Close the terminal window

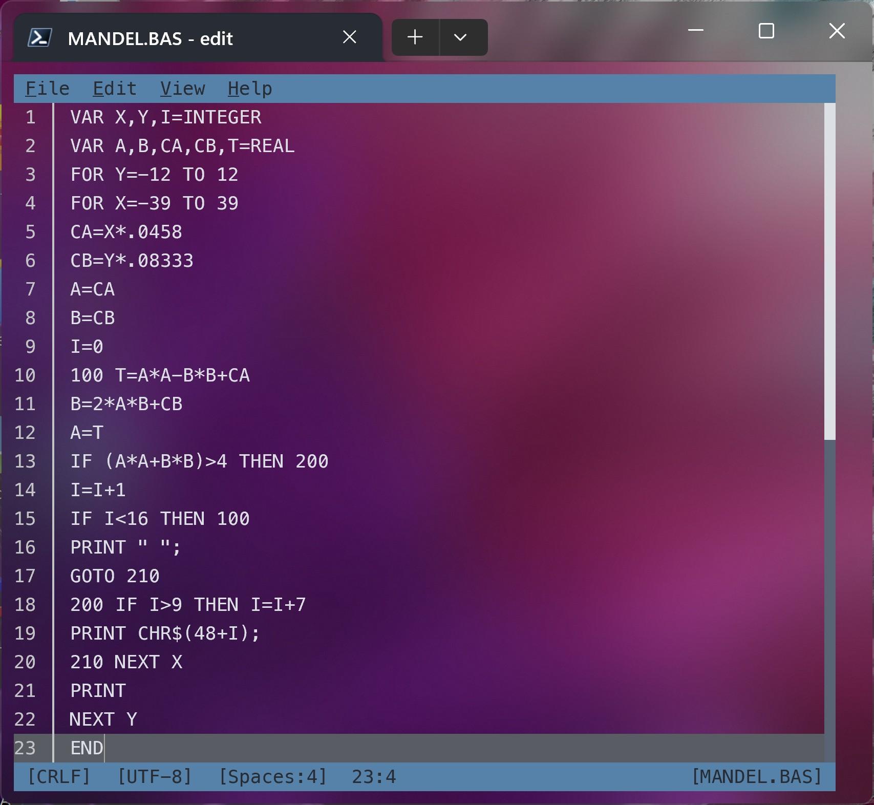click(837, 31)
